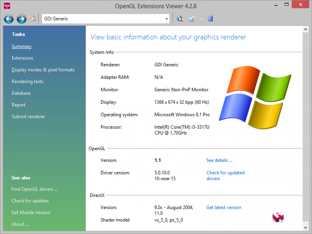Click the app icon in the title bar

coord(7,6)
